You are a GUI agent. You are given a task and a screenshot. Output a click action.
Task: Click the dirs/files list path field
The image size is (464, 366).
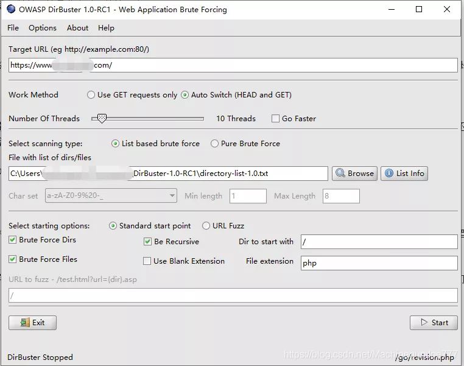click(168, 174)
